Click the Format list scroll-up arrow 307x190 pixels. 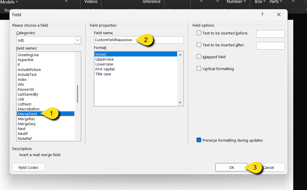pyautogui.click(x=180, y=54)
